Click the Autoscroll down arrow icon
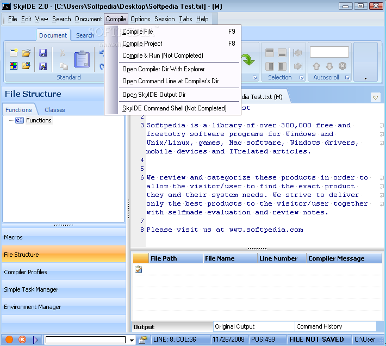 tap(329, 66)
